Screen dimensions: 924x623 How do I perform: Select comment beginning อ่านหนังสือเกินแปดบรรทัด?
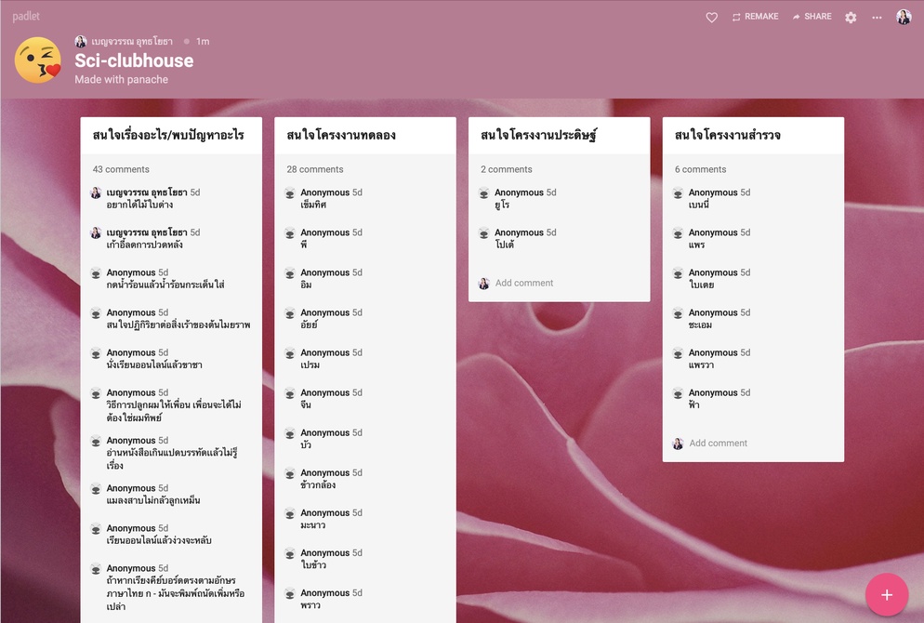click(x=172, y=459)
